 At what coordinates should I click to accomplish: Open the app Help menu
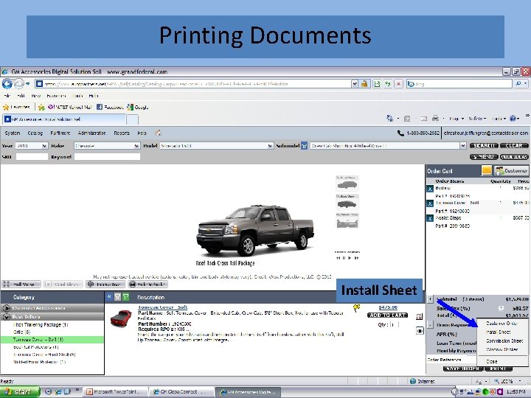point(142,133)
